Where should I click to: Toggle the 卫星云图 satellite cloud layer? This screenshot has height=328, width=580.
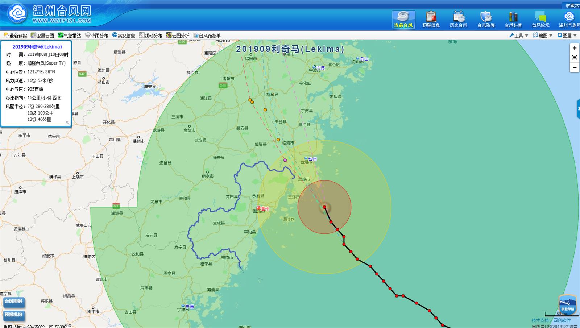click(42, 36)
